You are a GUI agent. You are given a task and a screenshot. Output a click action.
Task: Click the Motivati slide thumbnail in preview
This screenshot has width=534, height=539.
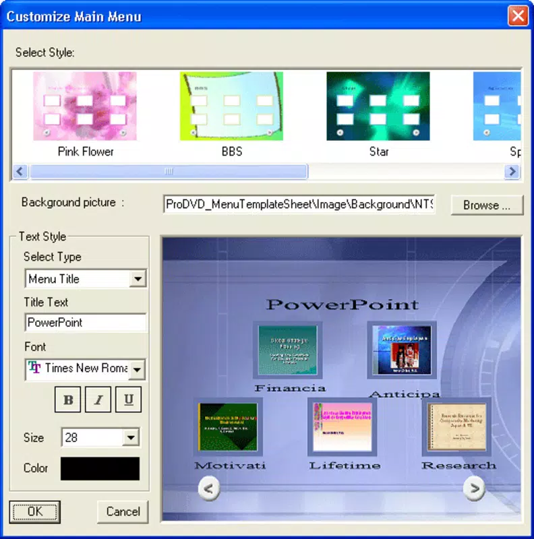click(228, 427)
